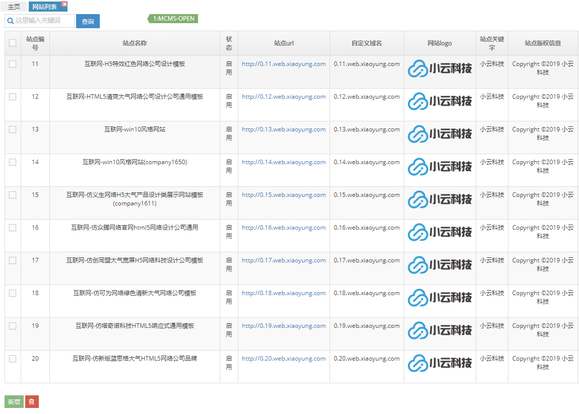
Task: Click the 网站logo column header
Action: coord(439,43)
